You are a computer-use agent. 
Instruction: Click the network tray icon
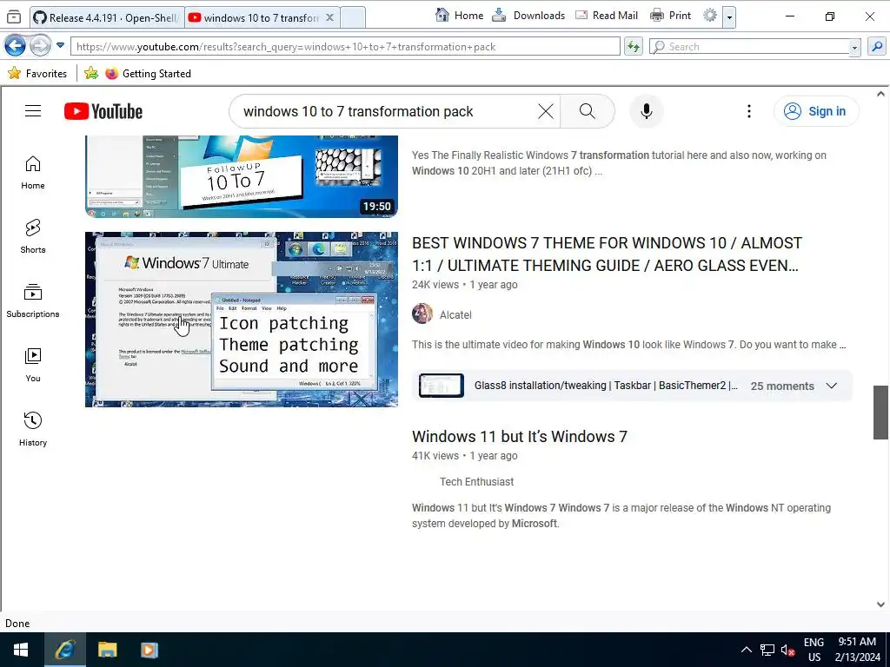767,650
